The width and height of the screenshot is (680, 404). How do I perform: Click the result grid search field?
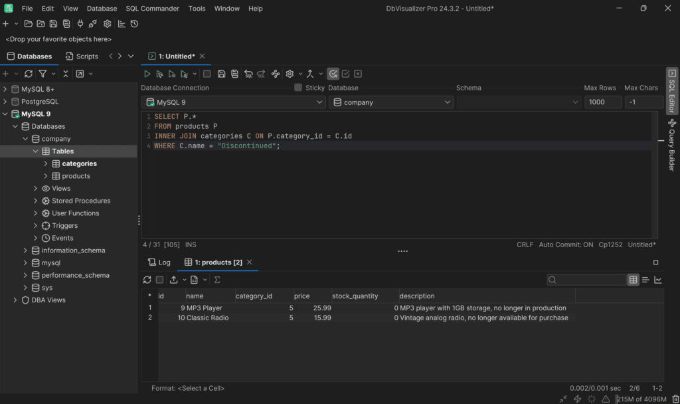pos(586,280)
